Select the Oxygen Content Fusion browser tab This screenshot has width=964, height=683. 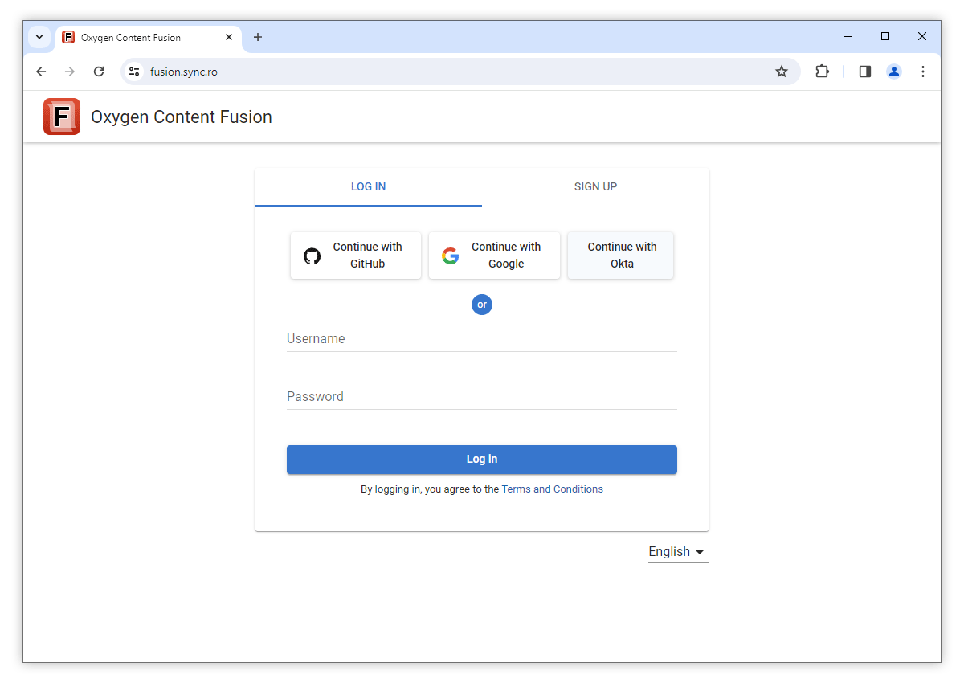(x=149, y=37)
